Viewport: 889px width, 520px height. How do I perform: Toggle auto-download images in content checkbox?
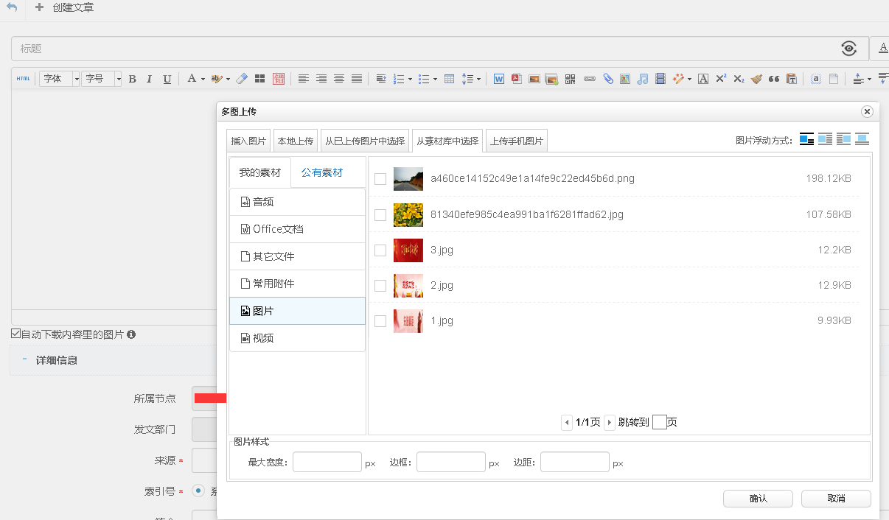pyautogui.click(x=16, y=334)
